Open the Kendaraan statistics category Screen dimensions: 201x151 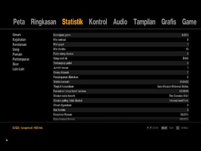[x=19, y=44]
